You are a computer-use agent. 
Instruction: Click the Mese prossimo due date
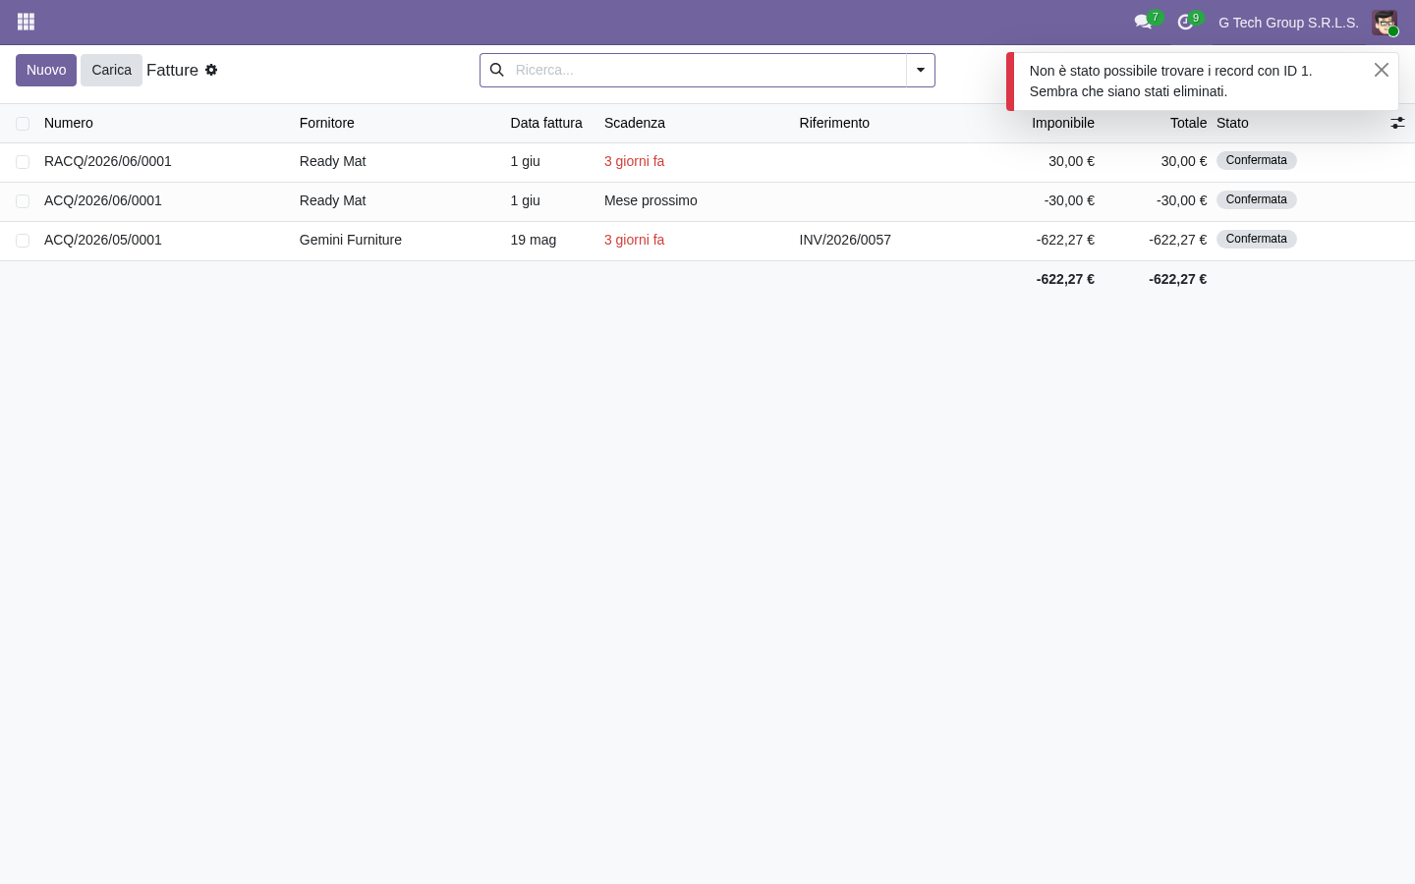(651, 200)
